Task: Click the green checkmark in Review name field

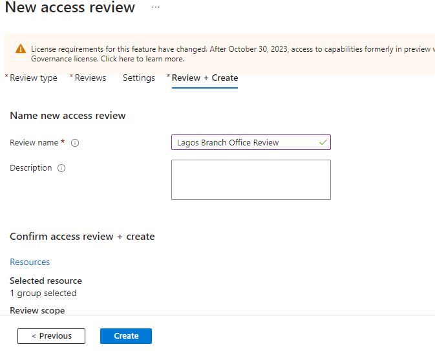Action: click(x=323, y=142)
